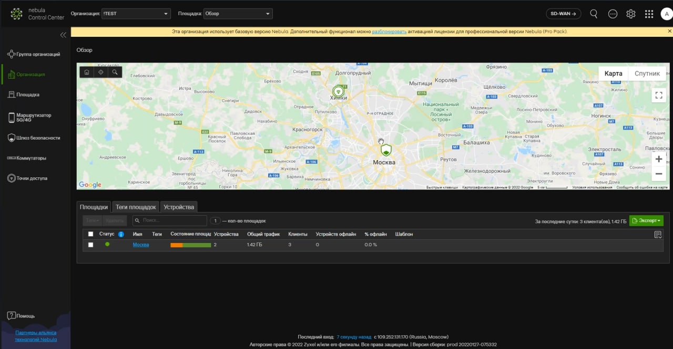Click the Nebula Control Center logo
The height and width of the screenshot is (349, 673).
(37, 14)
